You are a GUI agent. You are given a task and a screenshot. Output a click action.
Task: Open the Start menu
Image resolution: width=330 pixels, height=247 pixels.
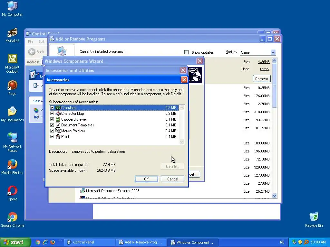coord(15,242)
